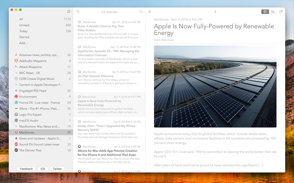Select the Environment feed
294x183 pixels.
click(x=41, y=97)
